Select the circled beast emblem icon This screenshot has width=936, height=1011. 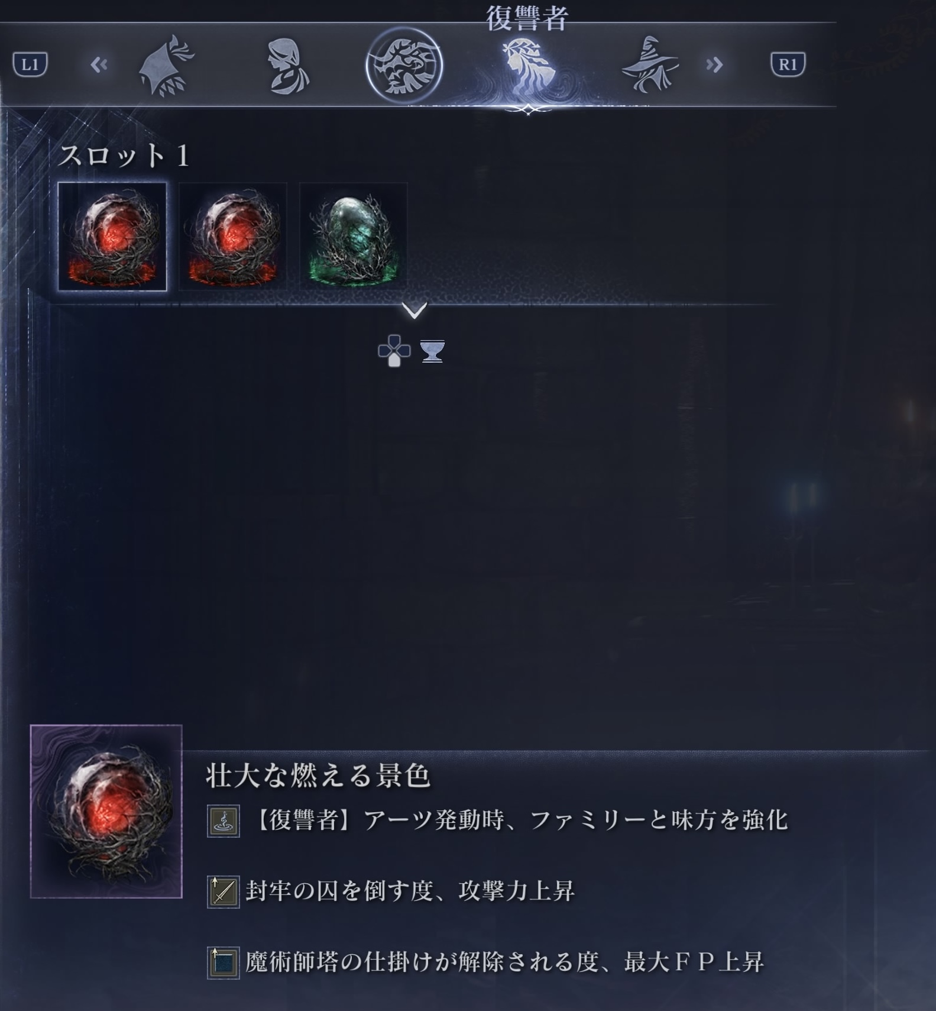coord(404,65)
